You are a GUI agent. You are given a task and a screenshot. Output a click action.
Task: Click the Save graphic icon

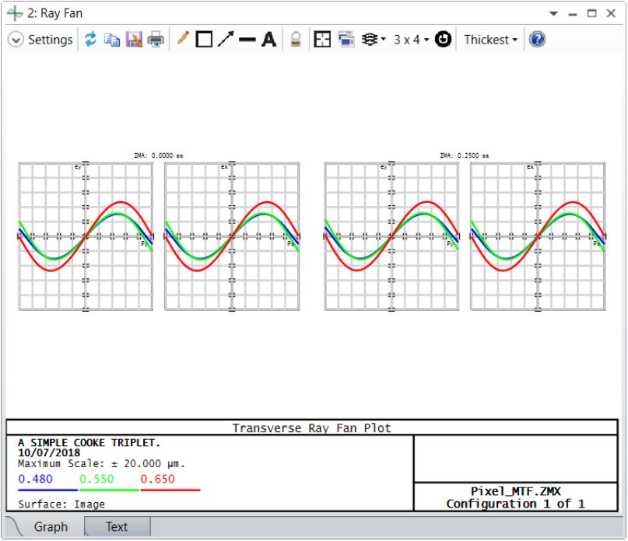(x=134, y=40)
